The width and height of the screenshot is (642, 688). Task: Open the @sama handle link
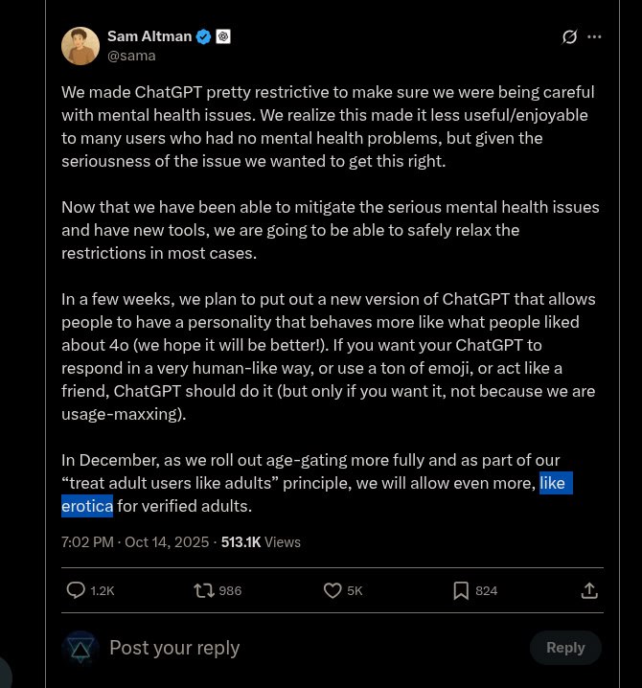pos(131,56)
